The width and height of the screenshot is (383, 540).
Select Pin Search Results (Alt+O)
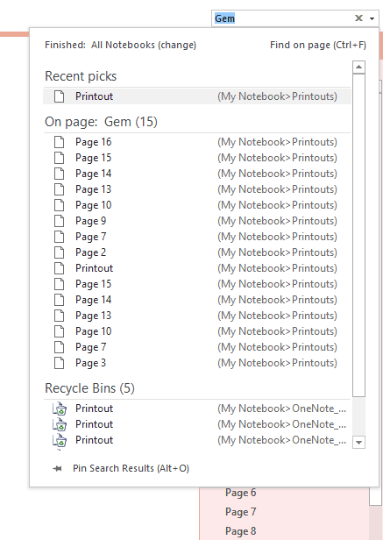(x=131, y=468)
